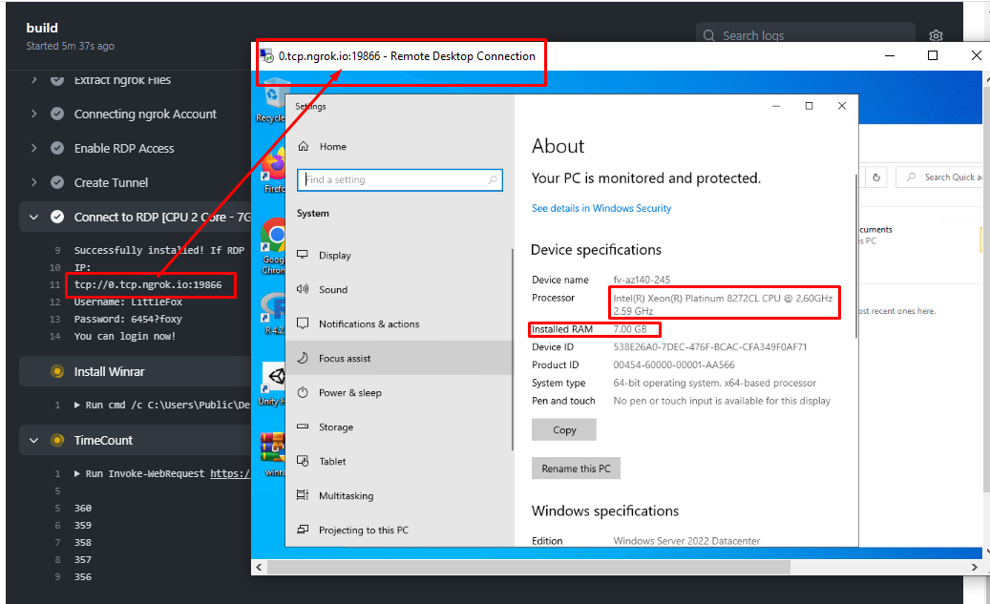
Task: Open the log settings gear icon
Action: pos(936,36)
